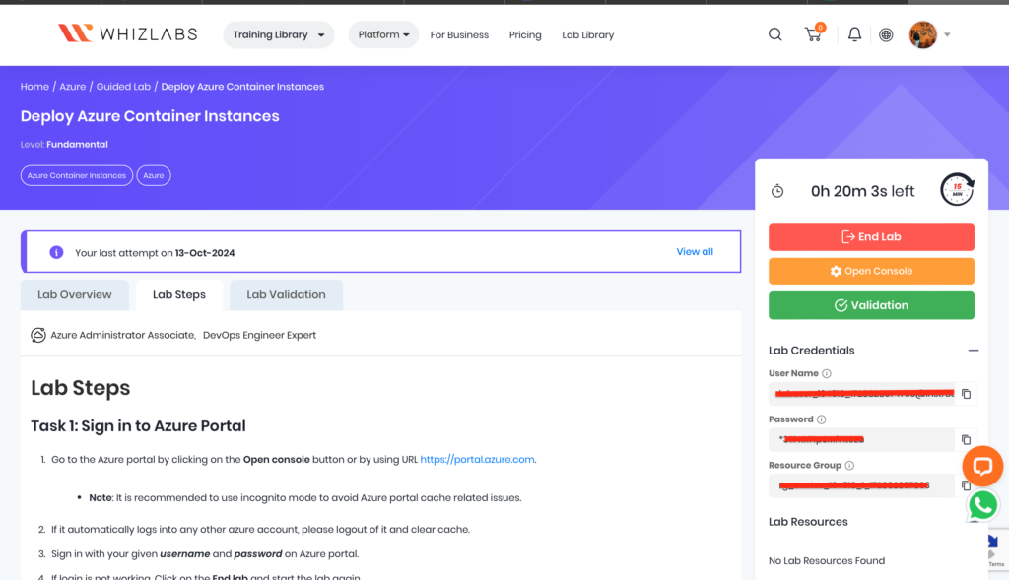Go to Home breadcrumb
Viewport: 1009px width, 580px height.
[x=34, y=87]
